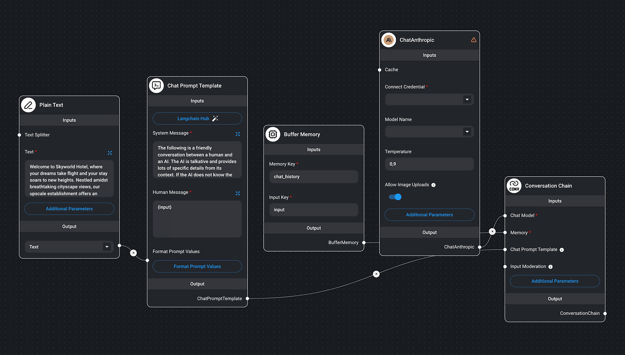Screen dimensions: 625x355
Task: Click the ChatAnthropic logo icon
Action: point(389,40)
